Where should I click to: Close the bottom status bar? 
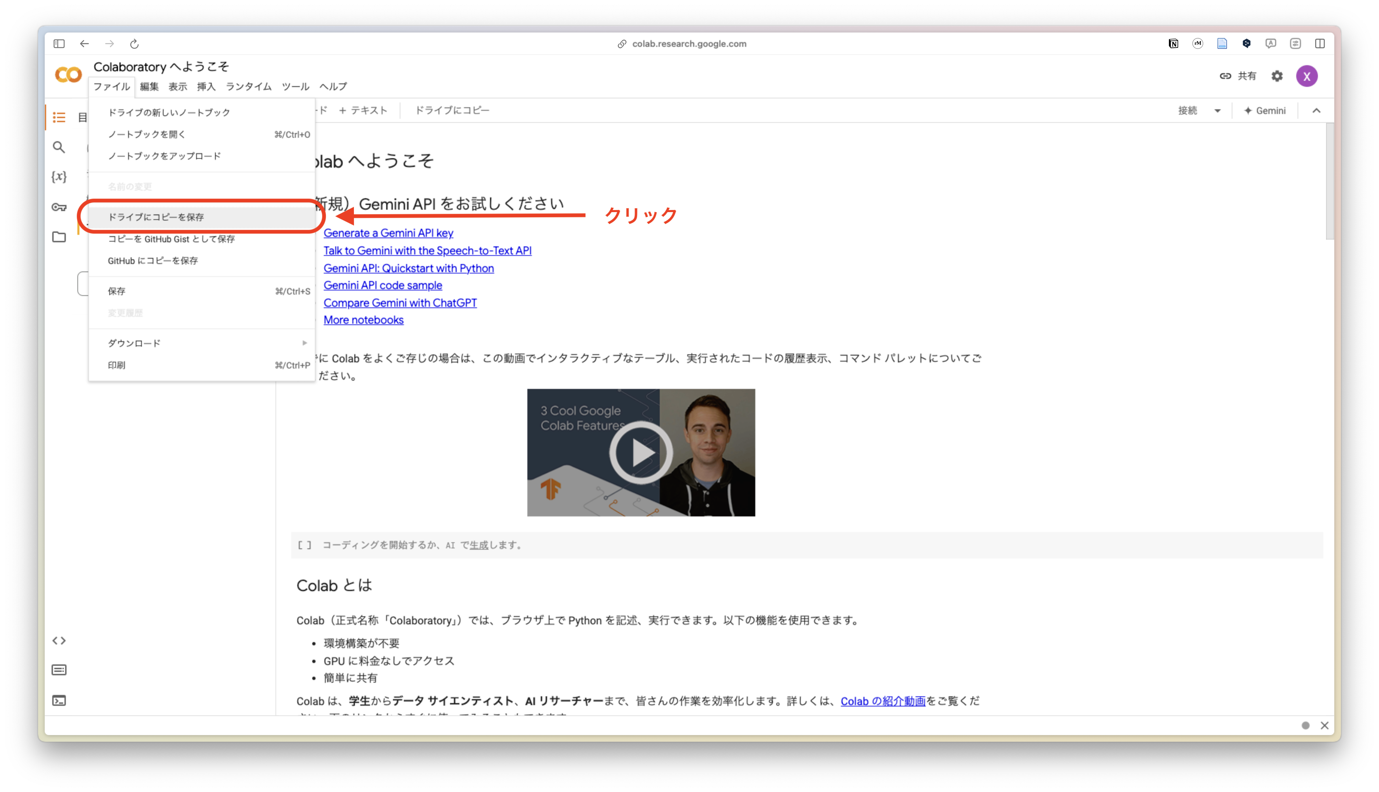click(x=1325, y=725)
